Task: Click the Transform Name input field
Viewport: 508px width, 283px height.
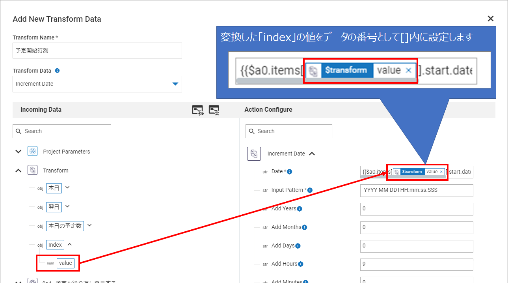Action: (x=97, y=51)
